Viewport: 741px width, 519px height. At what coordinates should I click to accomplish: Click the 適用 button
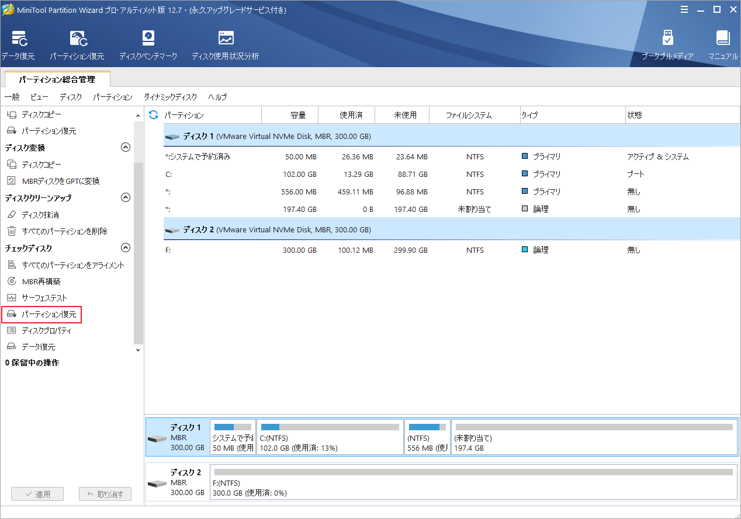[37, 494]
